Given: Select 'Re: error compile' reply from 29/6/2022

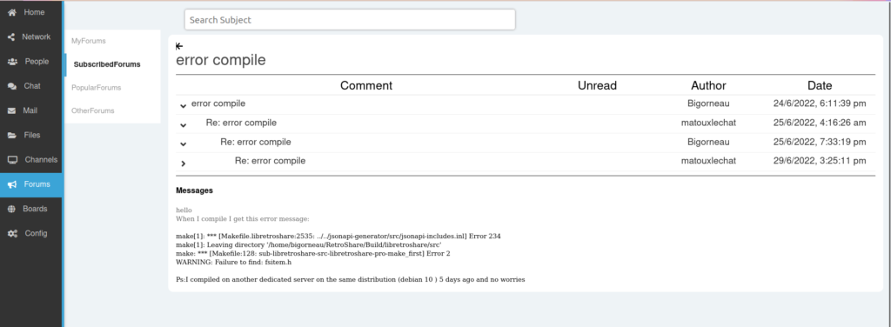Looking at the screenshot, I should tap(270, 161).
